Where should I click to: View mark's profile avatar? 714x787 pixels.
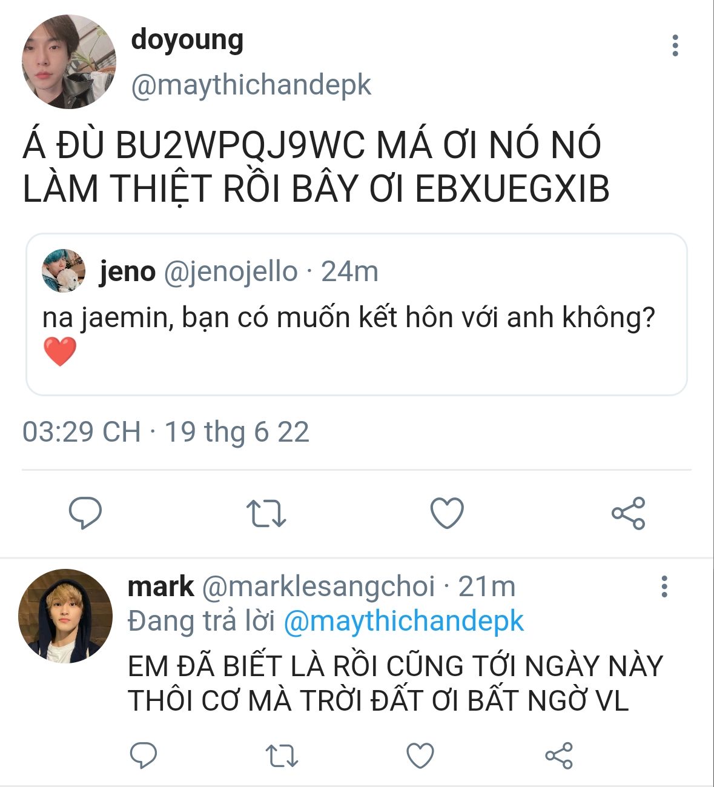65,616
